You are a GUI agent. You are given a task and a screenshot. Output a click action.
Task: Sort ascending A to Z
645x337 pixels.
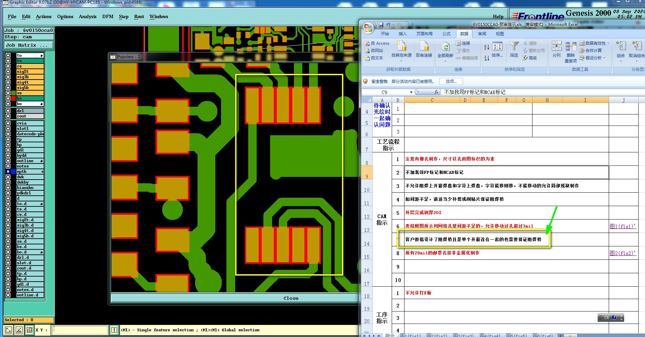pos(486,47)
